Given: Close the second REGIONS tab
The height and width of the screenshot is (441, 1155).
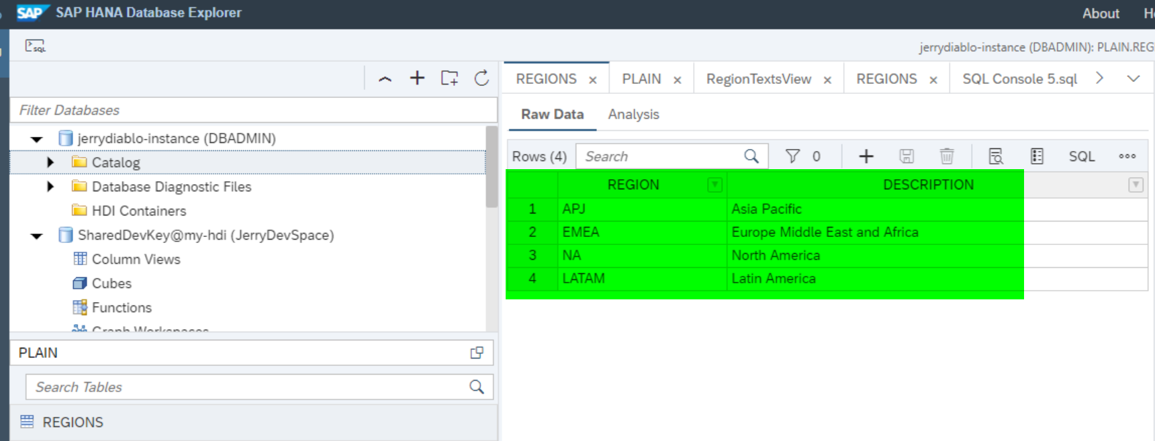Looking at the screenshot, I should tap(933, 80).
